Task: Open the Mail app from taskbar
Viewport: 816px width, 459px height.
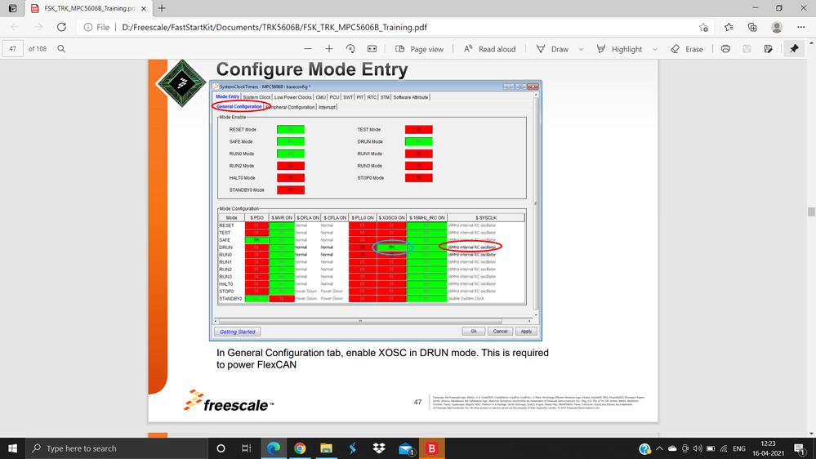Action: pos(406,448)
